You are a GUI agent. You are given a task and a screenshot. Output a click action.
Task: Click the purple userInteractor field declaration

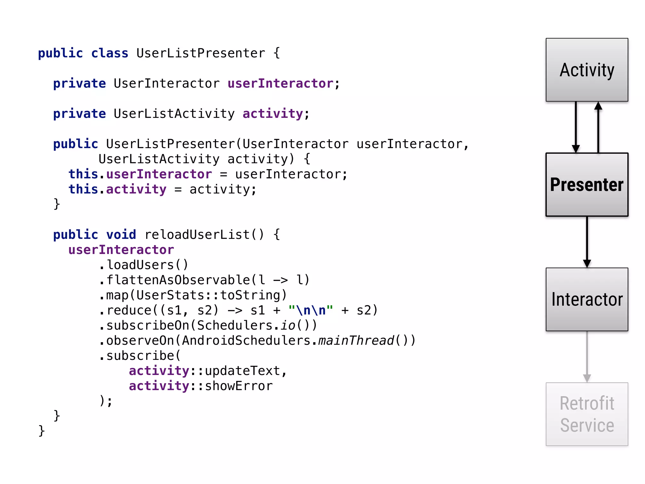pyautogui.click(x=280, y=84)
